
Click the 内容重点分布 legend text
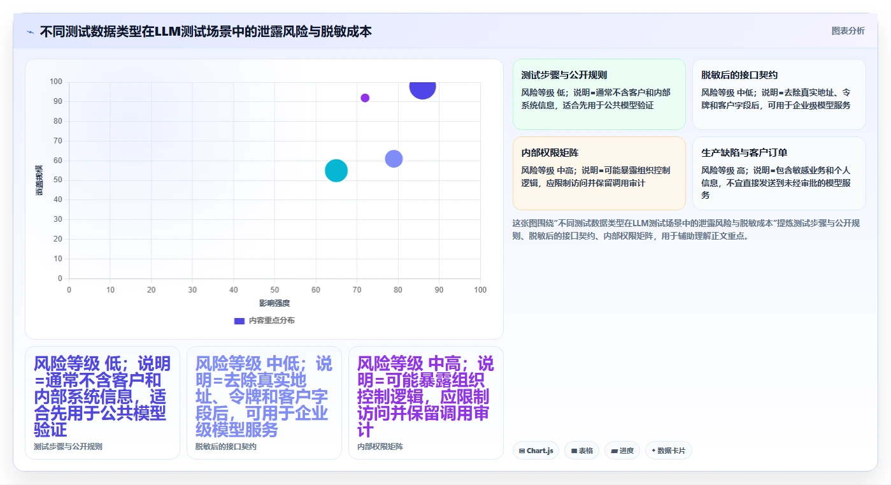pos(272,321)
